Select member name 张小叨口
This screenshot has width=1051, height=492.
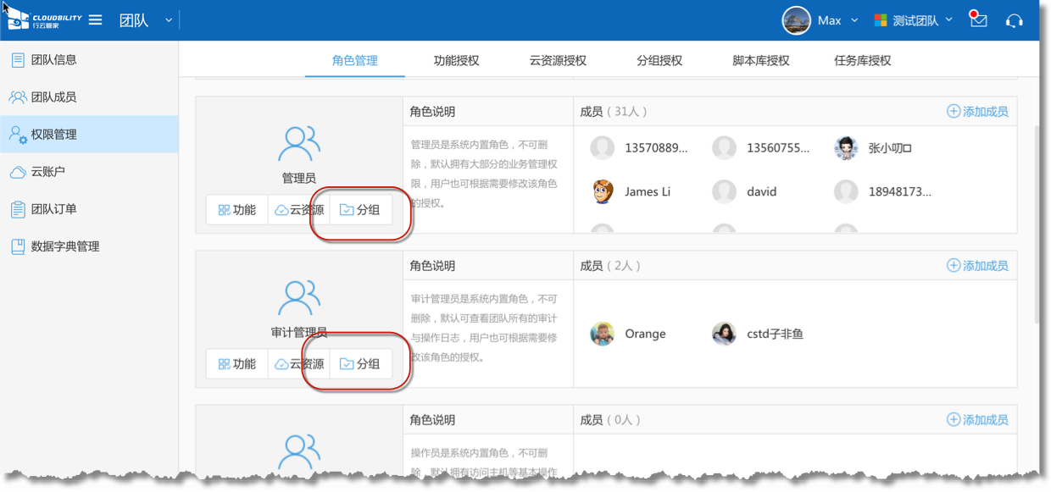tap(890, 147)
